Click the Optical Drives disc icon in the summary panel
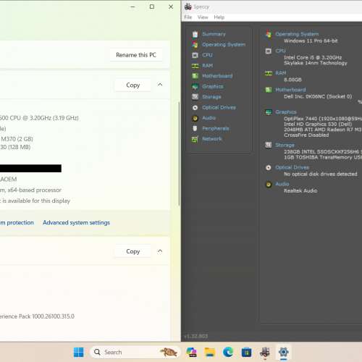The image size is (362, 362). 269,167
